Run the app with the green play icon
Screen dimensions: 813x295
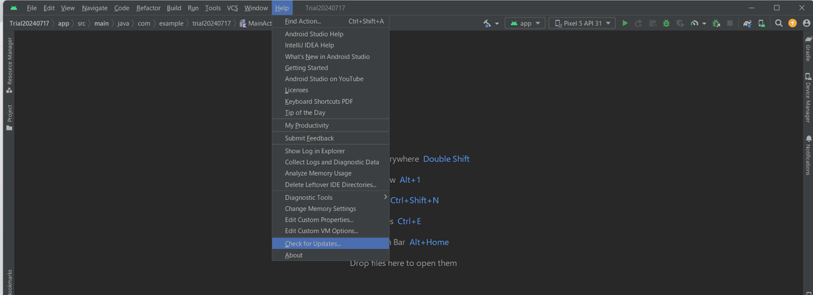[x=625, y=23]
